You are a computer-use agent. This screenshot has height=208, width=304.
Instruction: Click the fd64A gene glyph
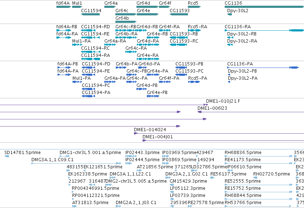click(x=64, y=7)
